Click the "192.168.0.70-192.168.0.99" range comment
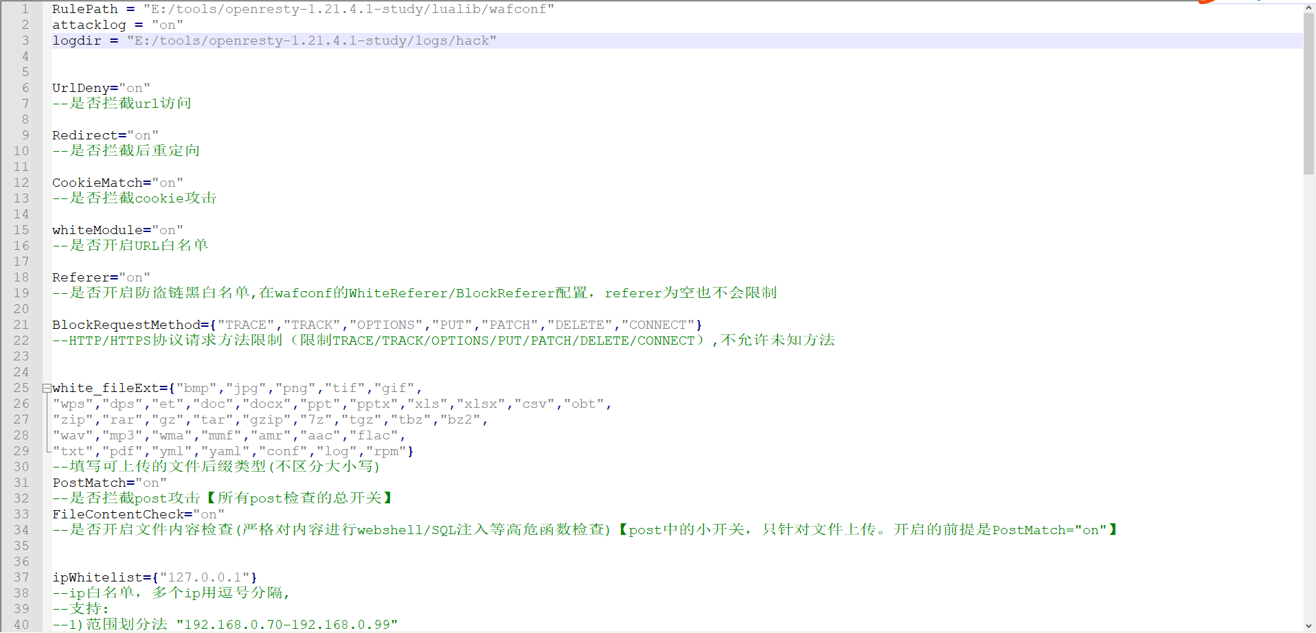The width and height of the screenshot is (1316, 633). 225,625
